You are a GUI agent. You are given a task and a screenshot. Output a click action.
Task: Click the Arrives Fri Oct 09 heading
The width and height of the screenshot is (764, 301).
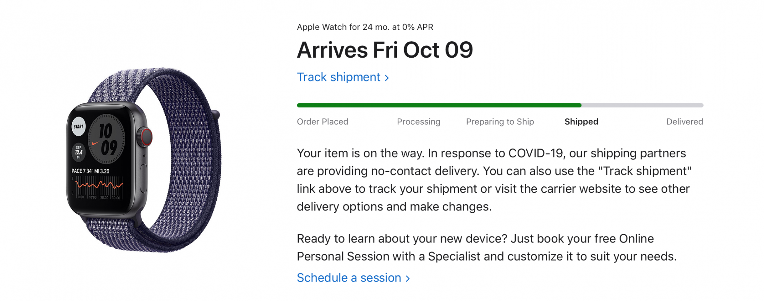click(x=385, y=50)
